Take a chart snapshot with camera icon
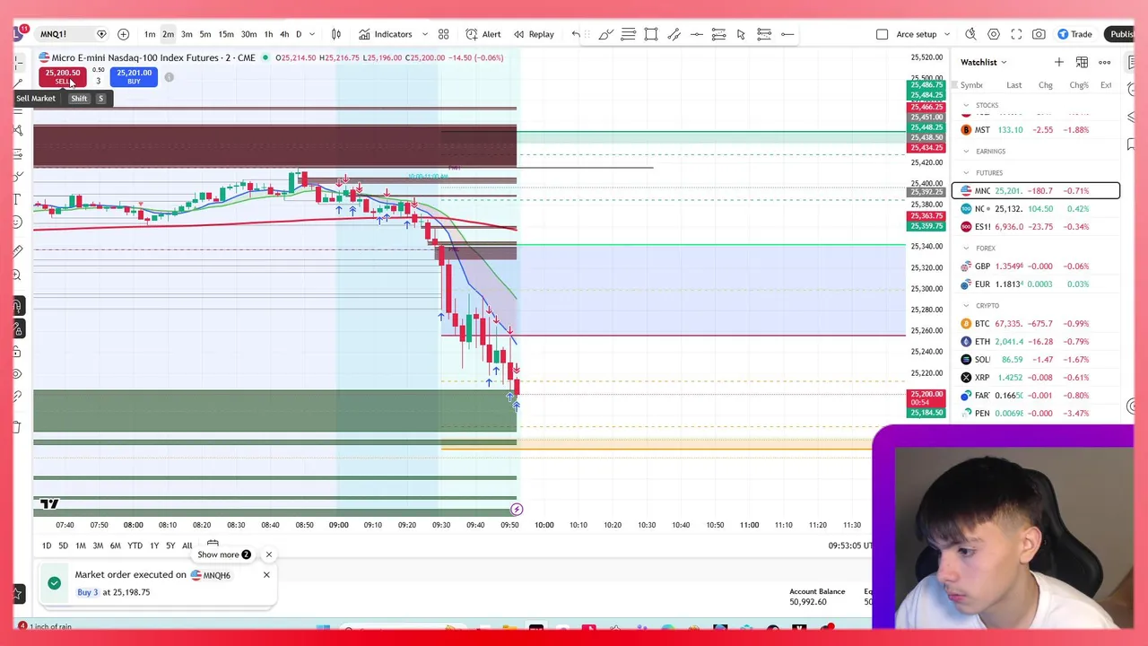 pyautogui.click(x=1039, y=34)
